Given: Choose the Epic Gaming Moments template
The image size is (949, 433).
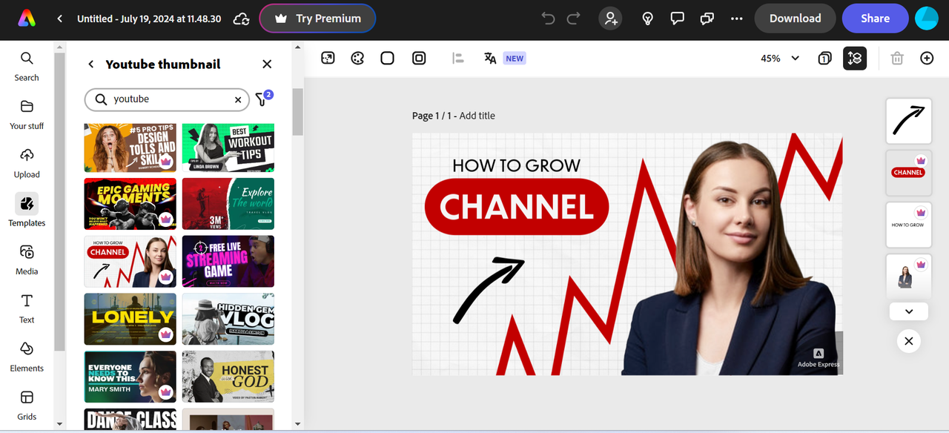Looking at the screenshot, I should tap(130, 204).
